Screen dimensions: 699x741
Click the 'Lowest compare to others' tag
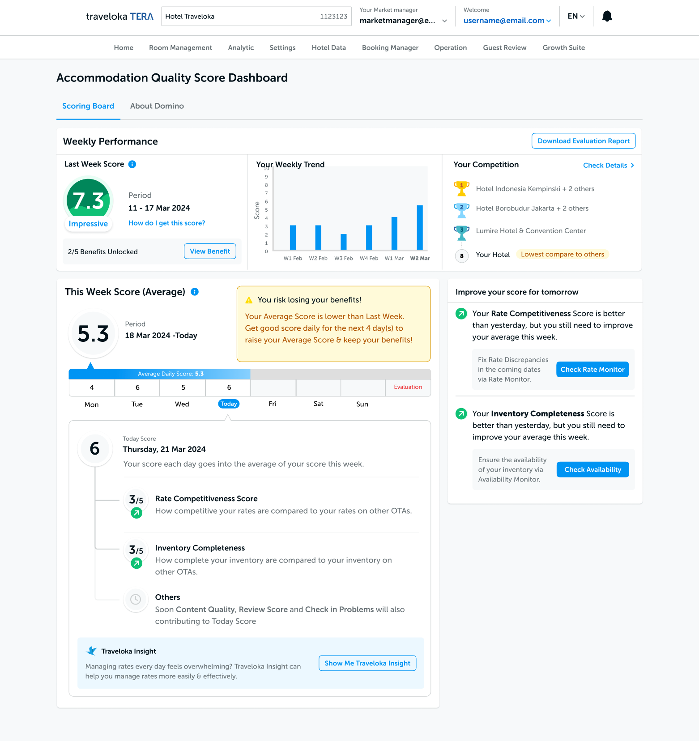pos(563,254)
